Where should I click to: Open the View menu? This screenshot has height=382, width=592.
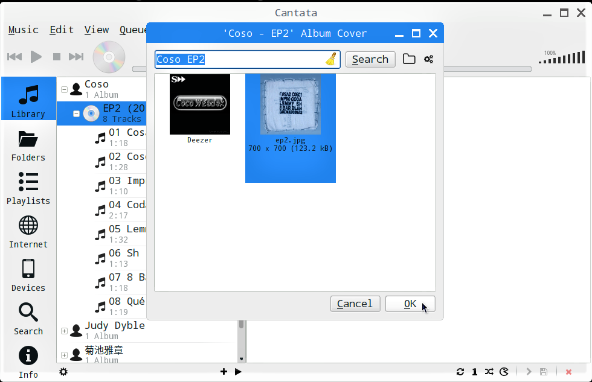point(97,30)
